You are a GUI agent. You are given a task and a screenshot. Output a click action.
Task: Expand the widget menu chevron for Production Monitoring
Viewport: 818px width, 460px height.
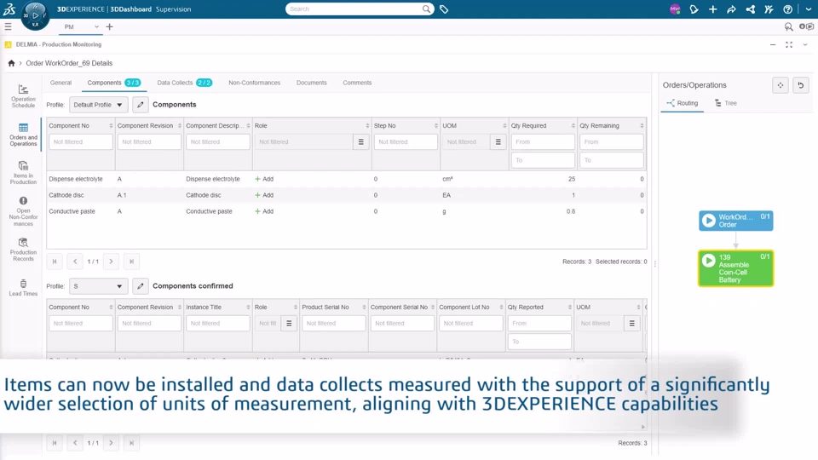click(x=805, y=45)
